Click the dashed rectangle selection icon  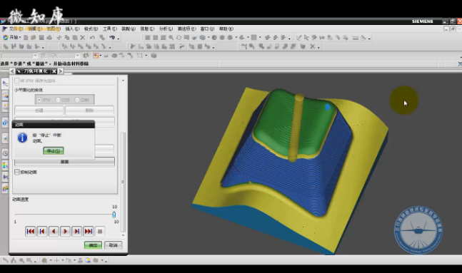coord(140,56)
